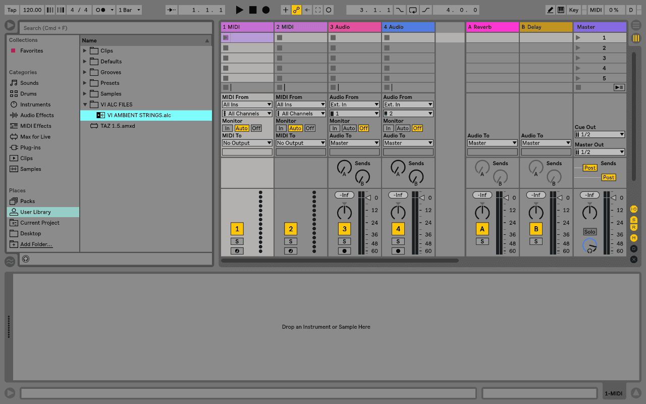
Task: Click the Tap tempo button
Action: point(12,10)
